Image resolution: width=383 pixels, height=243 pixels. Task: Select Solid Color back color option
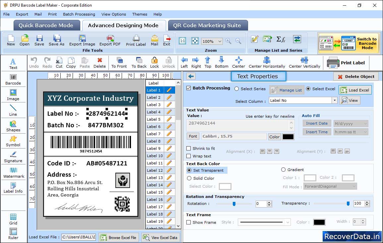point(189,178)
